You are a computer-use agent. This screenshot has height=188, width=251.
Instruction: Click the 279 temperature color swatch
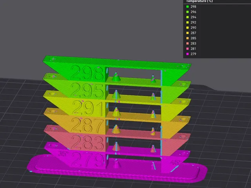[x=187, y=54]
